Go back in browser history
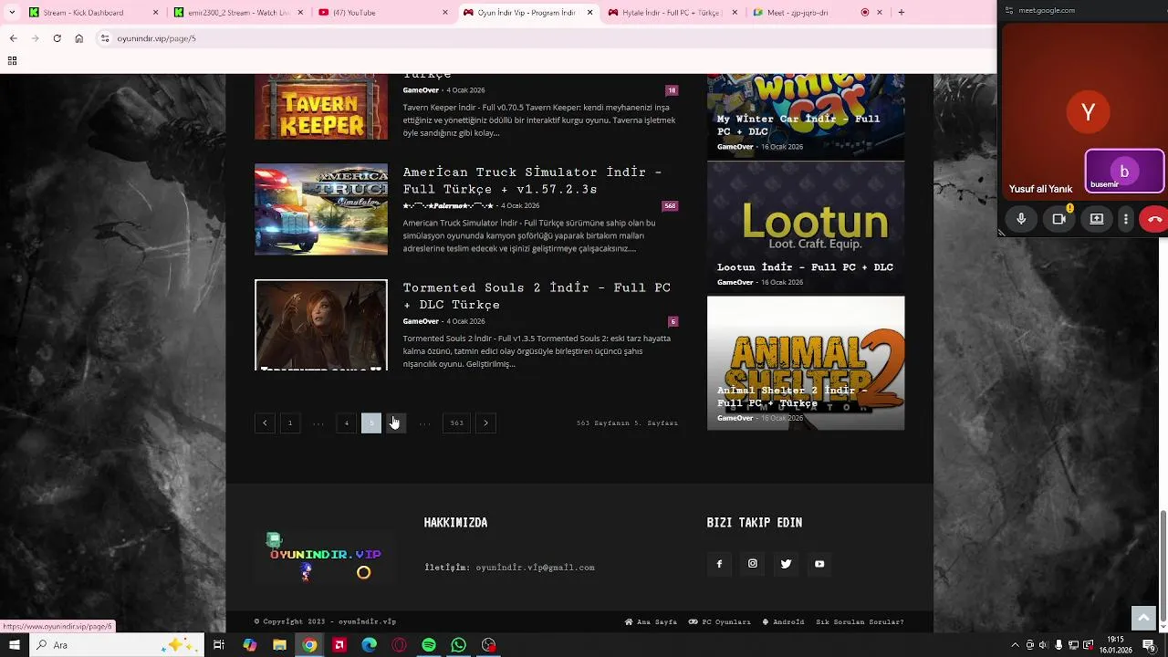1168x657 pixels. click(x=13, y=38)
